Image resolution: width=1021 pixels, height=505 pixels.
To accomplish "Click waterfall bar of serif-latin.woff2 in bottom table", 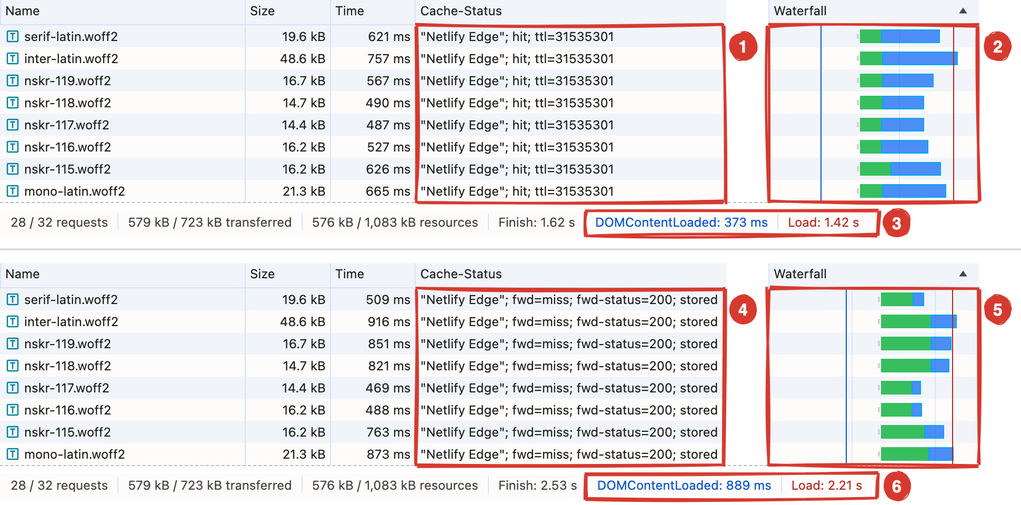I will (902, 299).
